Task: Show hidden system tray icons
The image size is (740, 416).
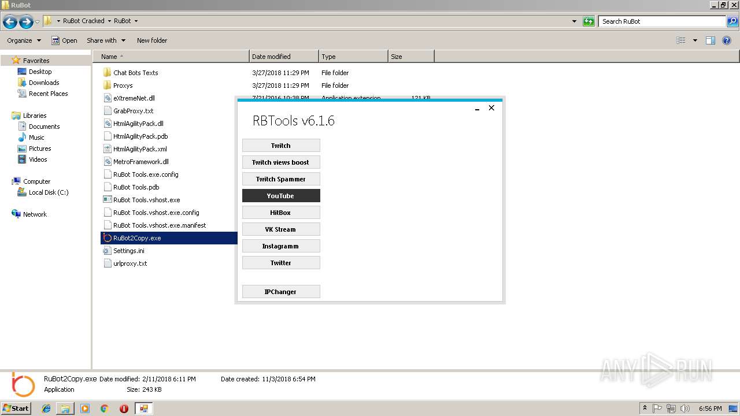Action: 645,408
